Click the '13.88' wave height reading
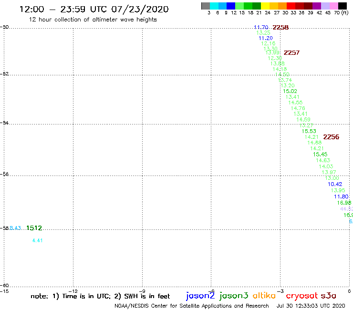The image size is (353, 310). (277, 63)
